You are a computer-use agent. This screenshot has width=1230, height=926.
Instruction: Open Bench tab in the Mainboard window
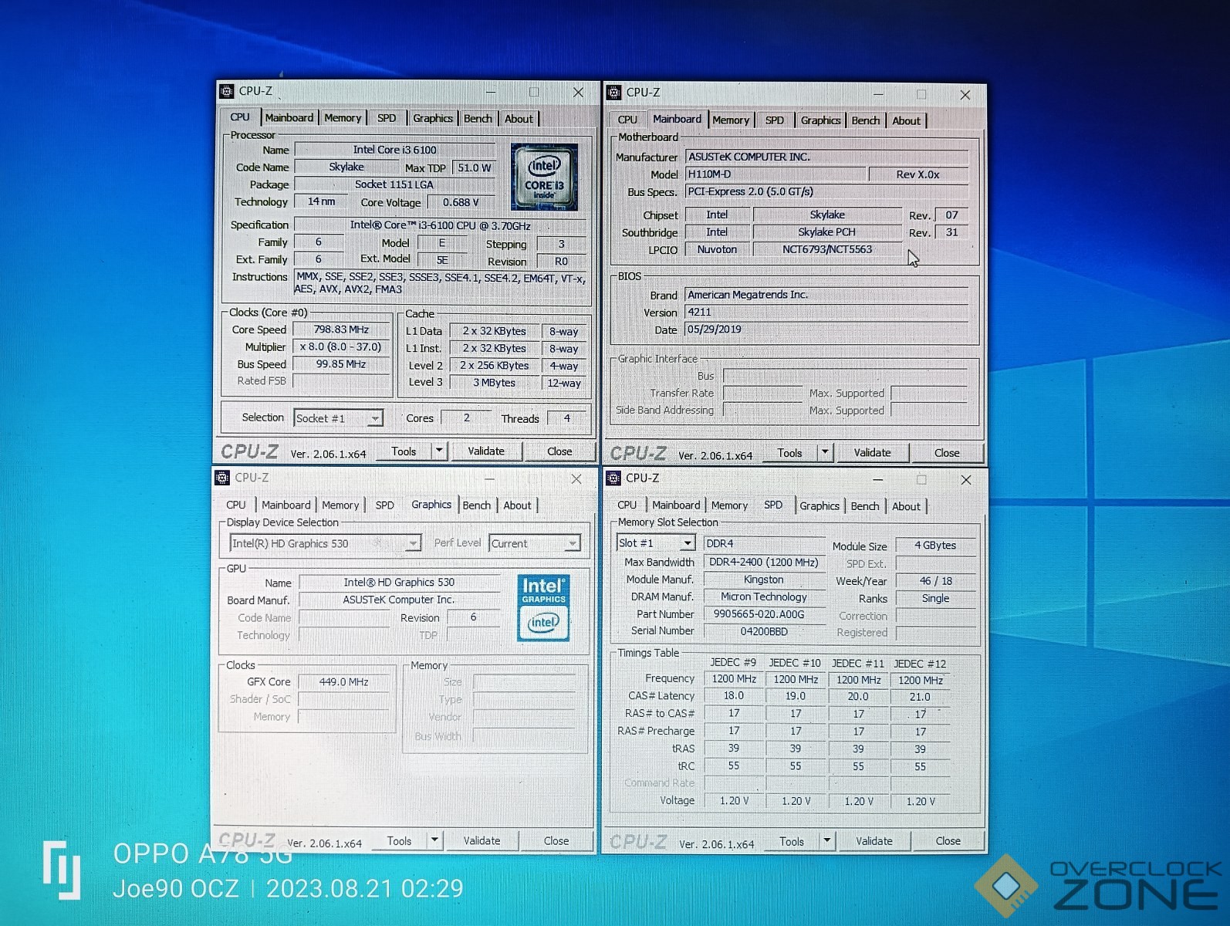click(x=865, y=121)
